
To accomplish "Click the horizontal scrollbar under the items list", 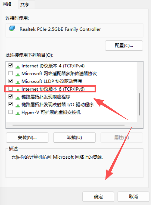I will 69,125.
